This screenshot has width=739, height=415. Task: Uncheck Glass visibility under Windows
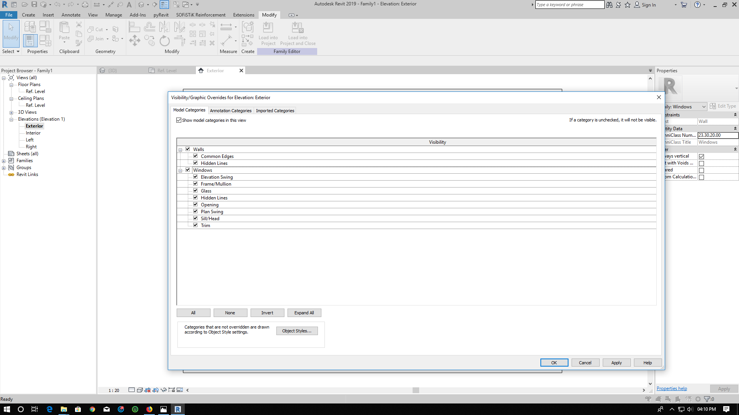(x=196, y=190)
